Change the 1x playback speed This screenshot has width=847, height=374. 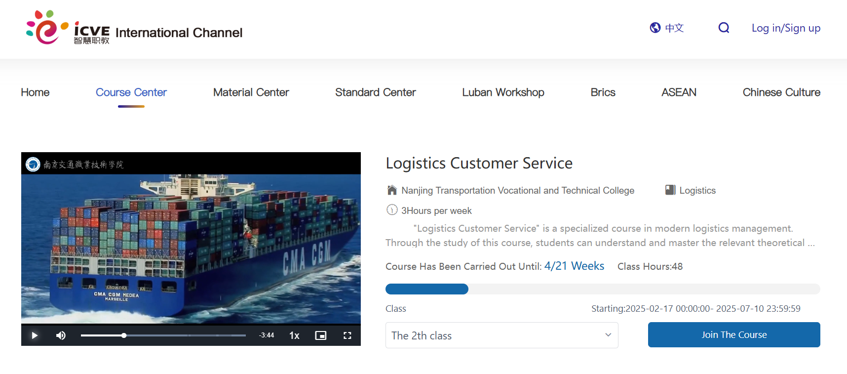tap(294, 335)
